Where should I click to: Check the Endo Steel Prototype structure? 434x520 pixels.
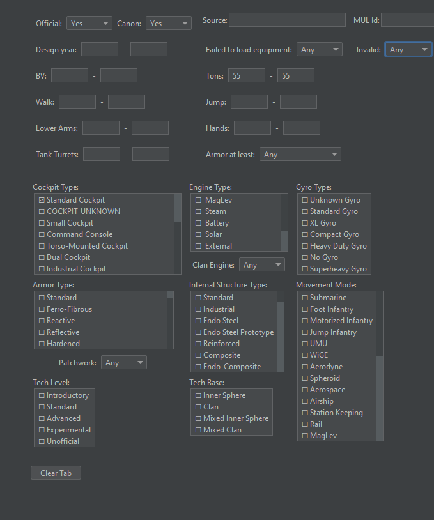click(198, 332)
